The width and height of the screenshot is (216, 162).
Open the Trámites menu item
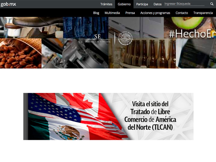[x=106, y=4]
